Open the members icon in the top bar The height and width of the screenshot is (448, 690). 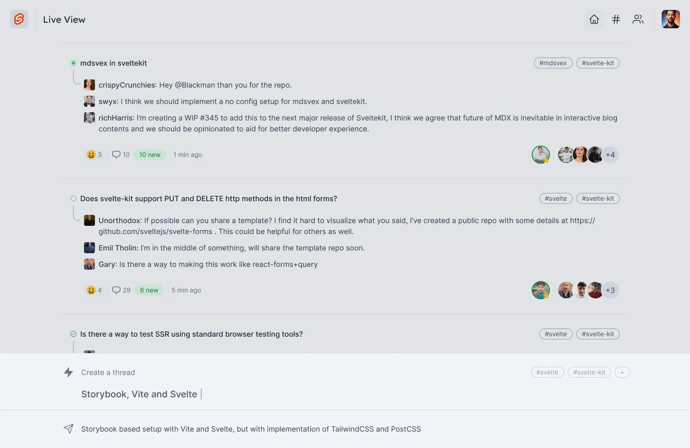coord(638,19)
